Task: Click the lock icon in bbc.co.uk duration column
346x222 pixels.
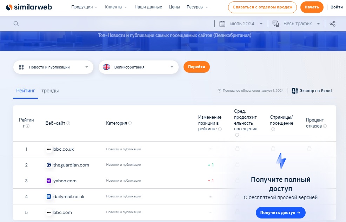Action: tap(238, 149)
